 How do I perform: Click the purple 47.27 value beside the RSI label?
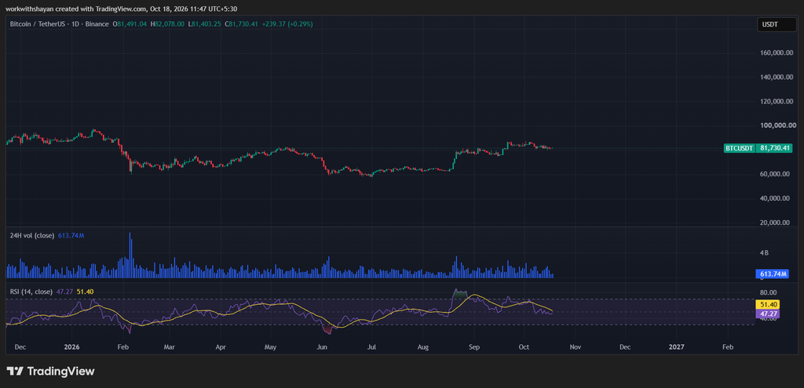(x=64, y=292)
